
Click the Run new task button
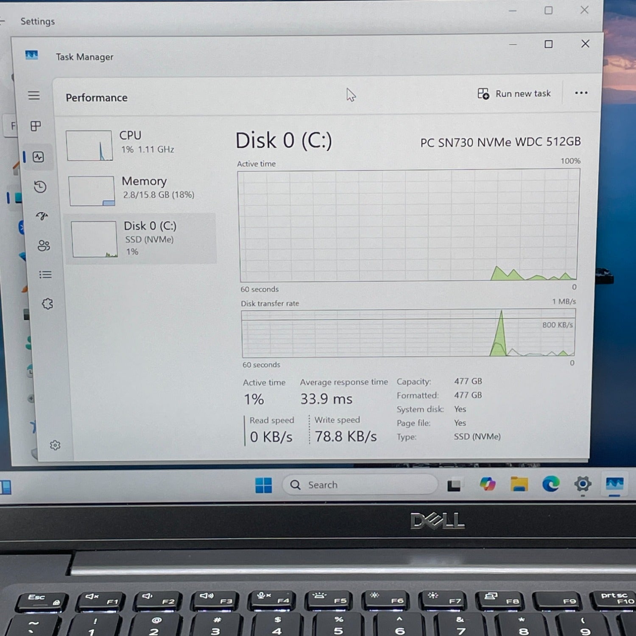[514, 94]
